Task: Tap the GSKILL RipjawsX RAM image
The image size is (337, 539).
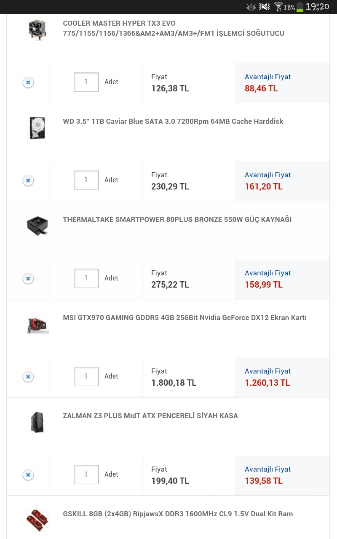Action: coord(38,520)
